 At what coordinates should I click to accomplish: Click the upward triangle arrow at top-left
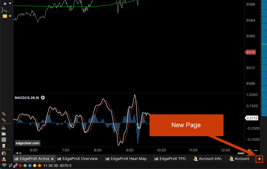tap(5, 3)
